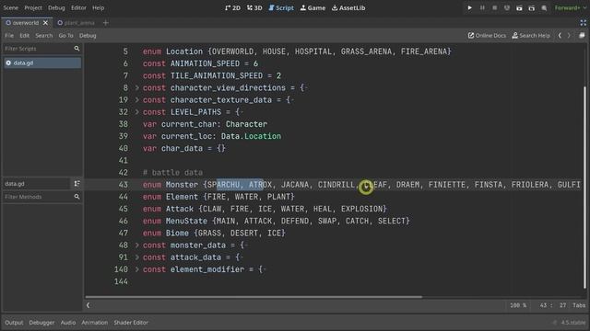This screenshot has height=331, width=590.
Task: Open the Movie Maker mode icon
Action: pyautogui.click(x=544, y=7)
